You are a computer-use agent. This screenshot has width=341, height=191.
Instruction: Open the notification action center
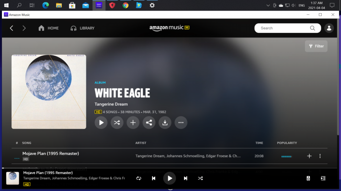[332, 5]
